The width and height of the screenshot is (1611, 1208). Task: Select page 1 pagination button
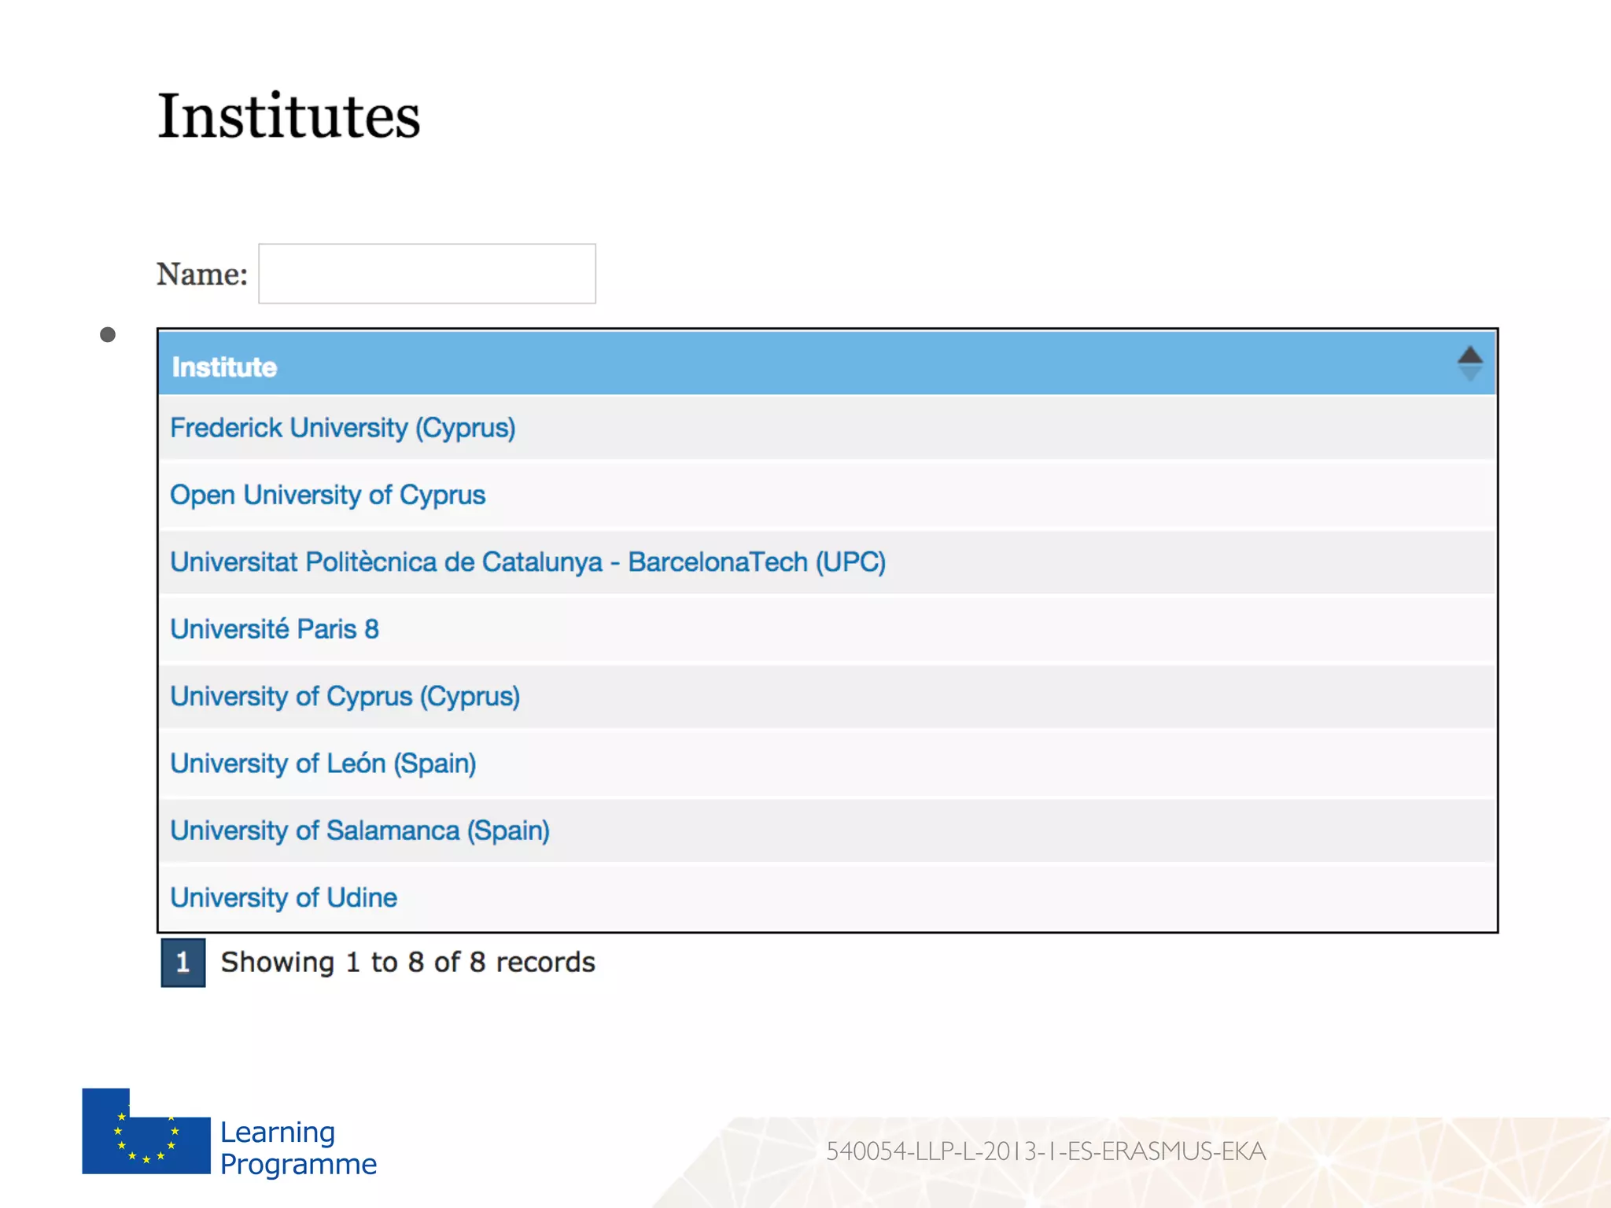click(183, 963)
